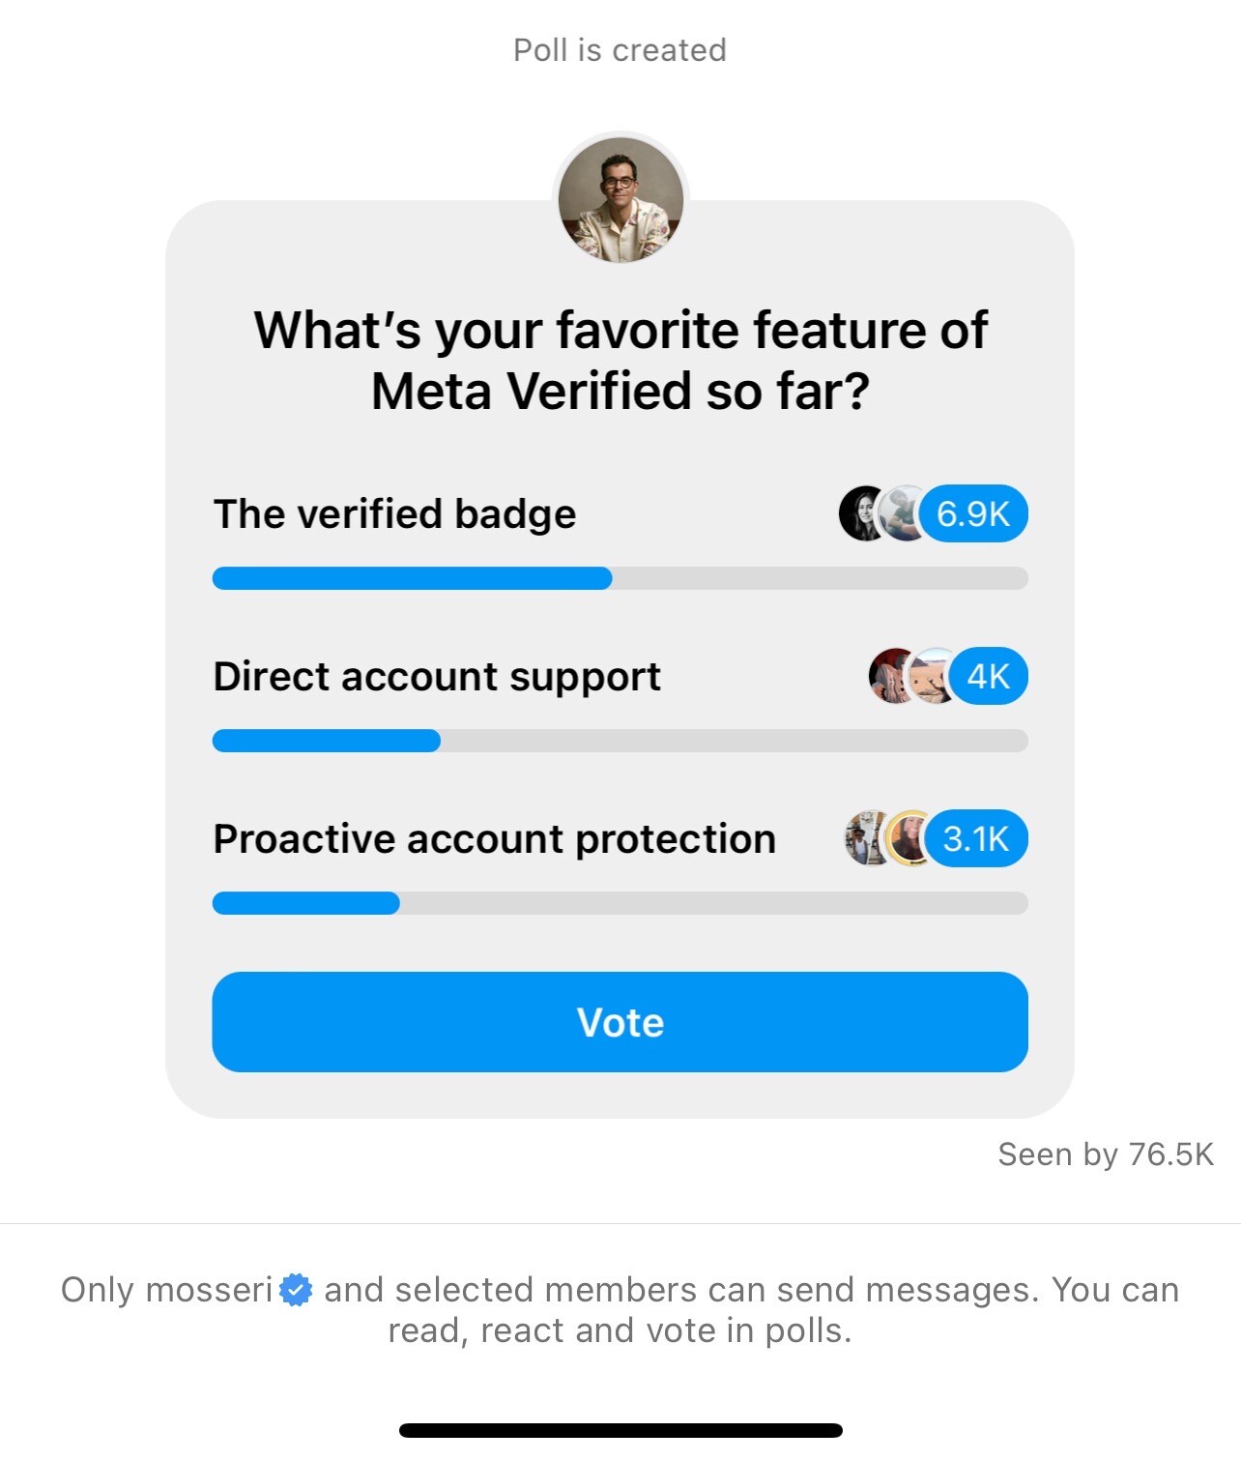Click the progress bar under The verified badge
Image resolution: width=1241 pixels, height=1461 pixels.
click(x=620, y=578)
